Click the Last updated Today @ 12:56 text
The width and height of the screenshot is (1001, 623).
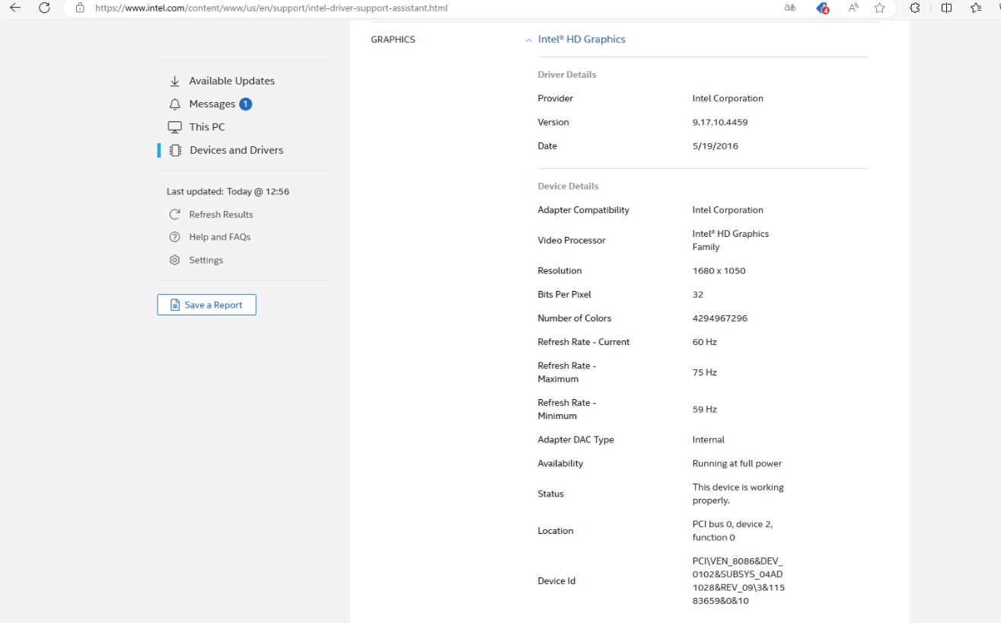pyautogui.click(x=228, y=191)
